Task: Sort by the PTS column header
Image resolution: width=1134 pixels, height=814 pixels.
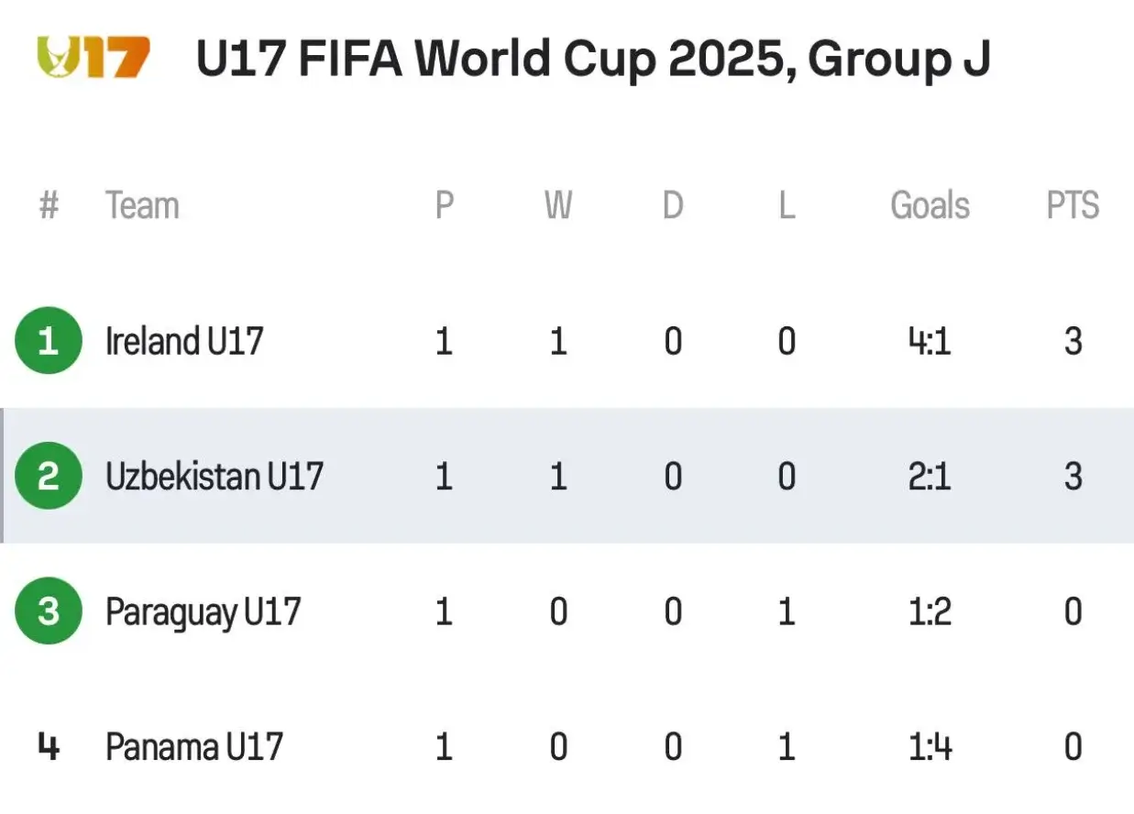Action: (x=1073, y=205)
